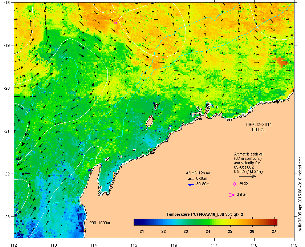Click the longitude axis label 119
Image resolution: width=305 pixels, height=247 pixels.
[x=294, y=245]
